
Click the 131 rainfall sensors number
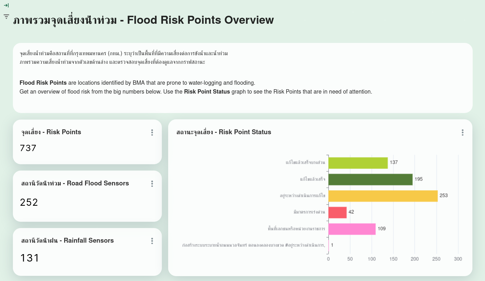[x=30, y=258]
